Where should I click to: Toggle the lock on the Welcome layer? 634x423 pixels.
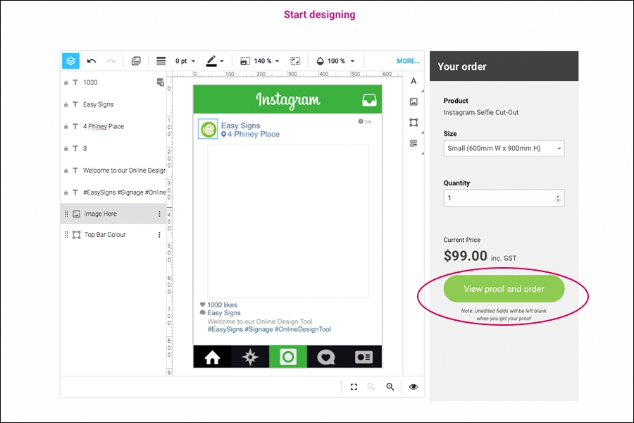[66, 171]
